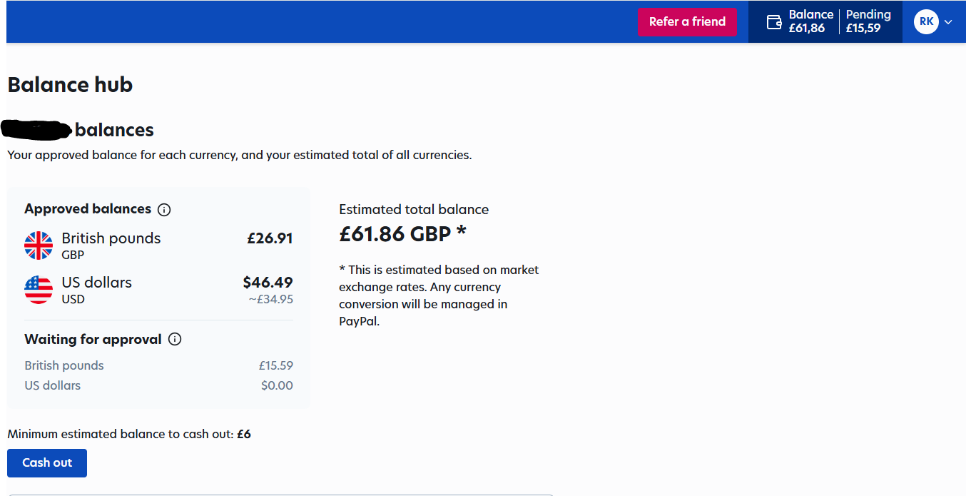966x496 pixels.
Task: Select the US dollars approved balance label
Action: pyautogui.click(x=96, y=283)
